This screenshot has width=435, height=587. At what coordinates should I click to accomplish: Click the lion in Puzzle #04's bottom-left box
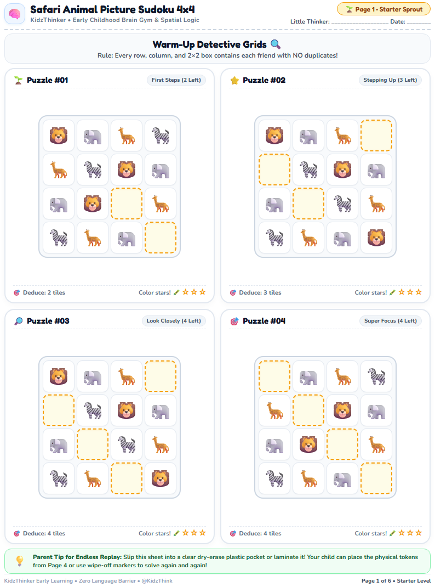point(308,444)
